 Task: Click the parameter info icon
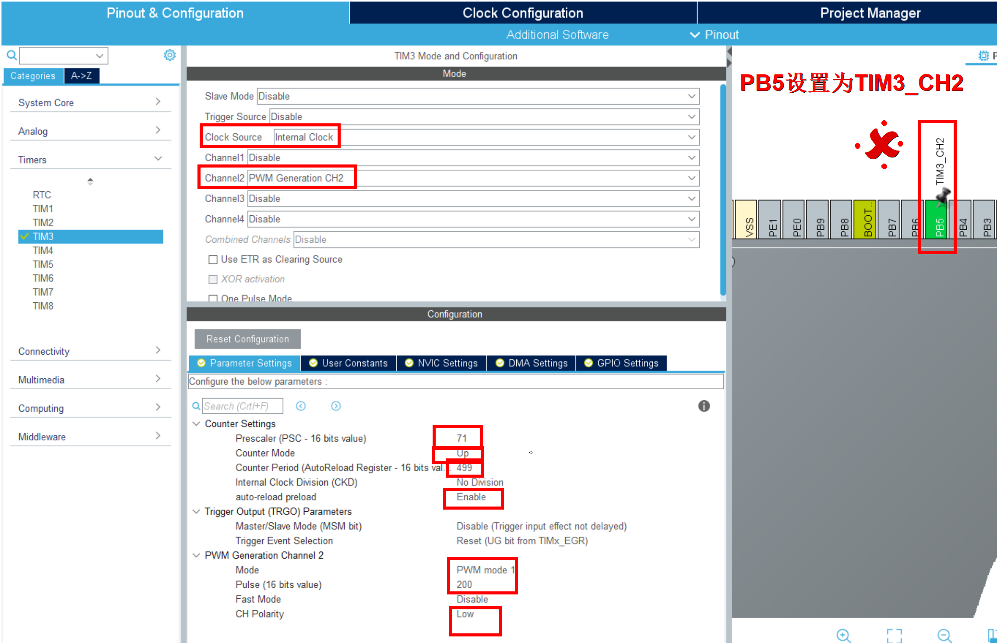704,406
